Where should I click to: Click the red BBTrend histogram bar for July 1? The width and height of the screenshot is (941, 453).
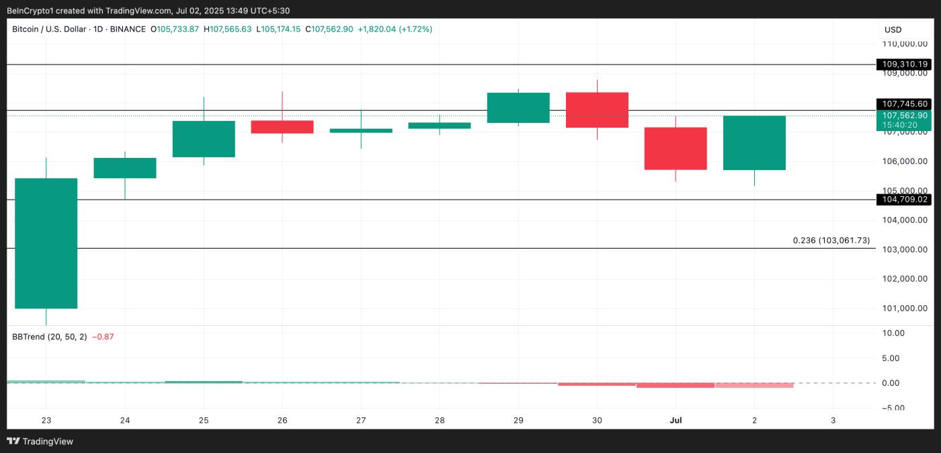(676, 385)
